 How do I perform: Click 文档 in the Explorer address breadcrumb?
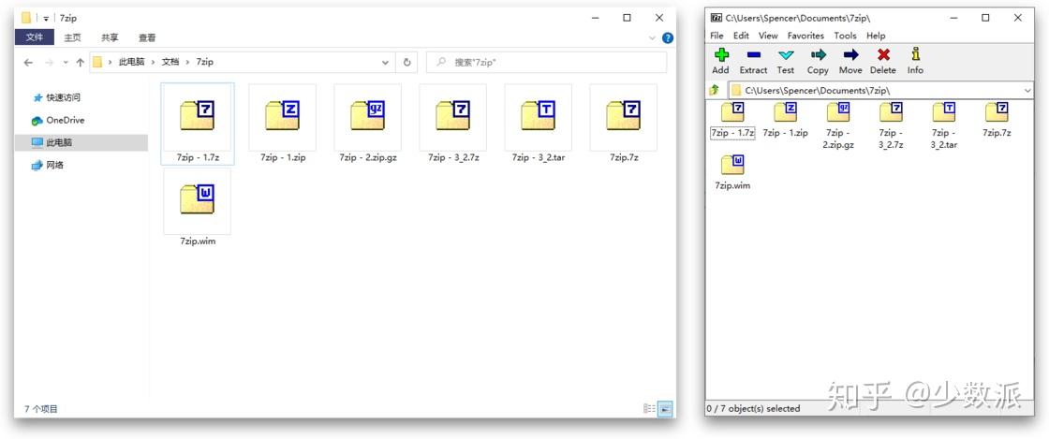coord(170,62)
